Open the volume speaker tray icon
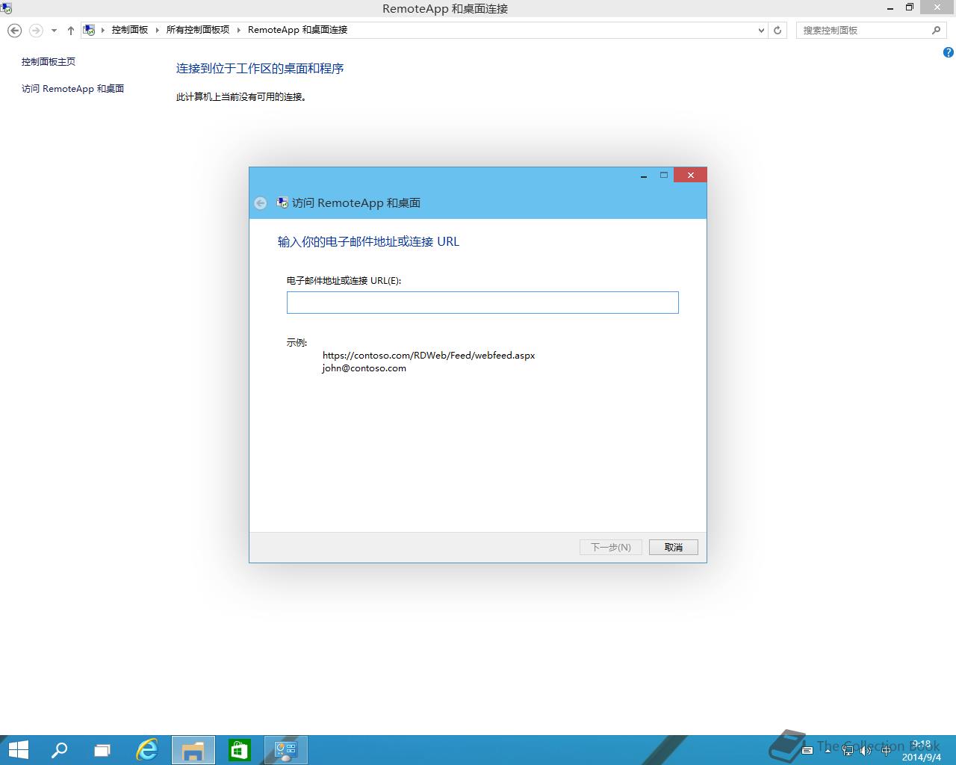956x765 pixels. coord(866,751)
